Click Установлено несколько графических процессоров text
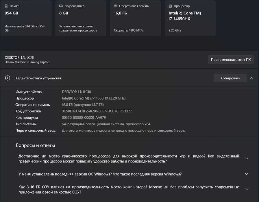The width and height of the screenshot is (259, 202). point(78,28)
